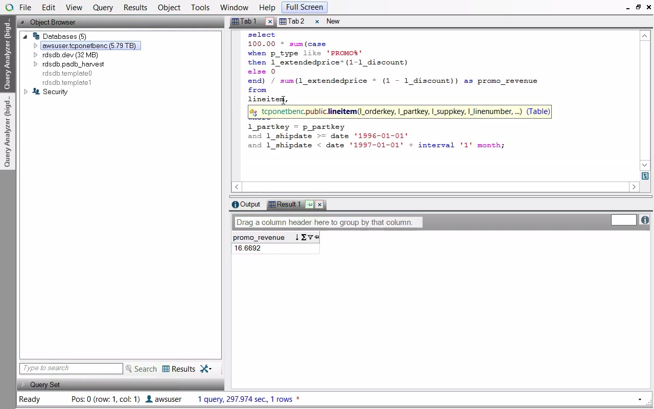The width and height of the screenshot is (654, 409).
Task: Expand the awsuser.tcponetbenc database node
Action: 35,46
